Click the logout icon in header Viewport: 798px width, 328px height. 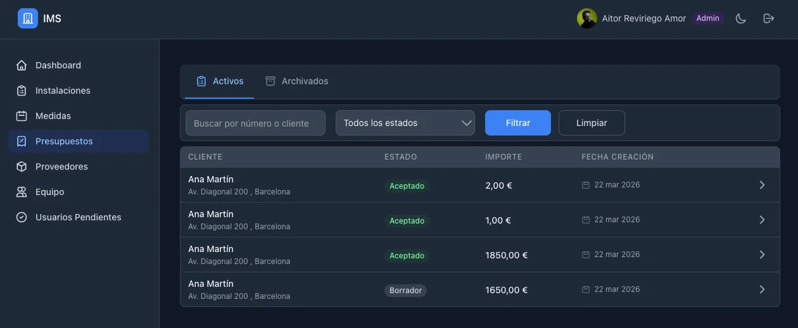click(x=769, y=18)
